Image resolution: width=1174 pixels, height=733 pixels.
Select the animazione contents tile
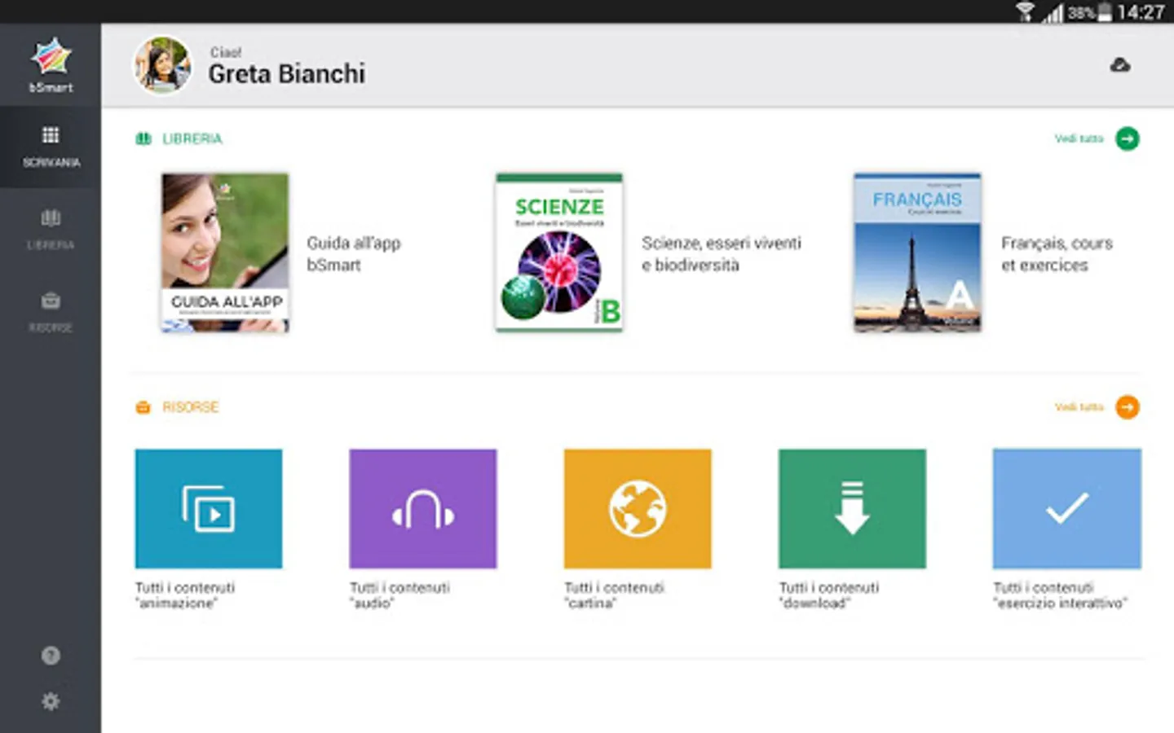click(x=209, y=509)
